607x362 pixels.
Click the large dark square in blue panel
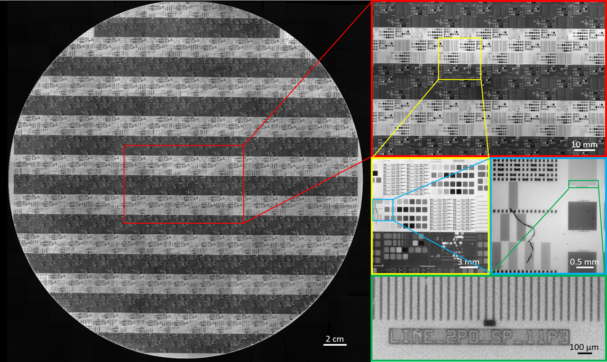pos(583,217)
